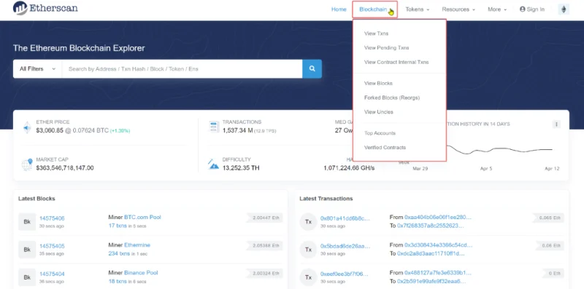
Task: Open the chart three-dot options menu
Action: [556, 124]
